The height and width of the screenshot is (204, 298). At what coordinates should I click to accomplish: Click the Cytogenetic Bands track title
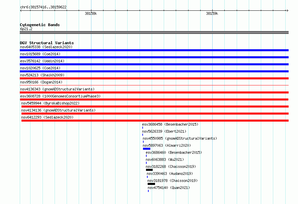pyautogui.click(x=40, y=25)
